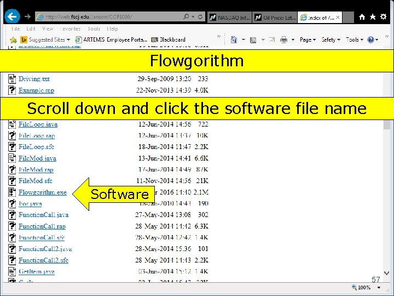Click the browser Back arrow button
Image resolution: width=394 pixels, height=296 pixels.
[12, 16]
